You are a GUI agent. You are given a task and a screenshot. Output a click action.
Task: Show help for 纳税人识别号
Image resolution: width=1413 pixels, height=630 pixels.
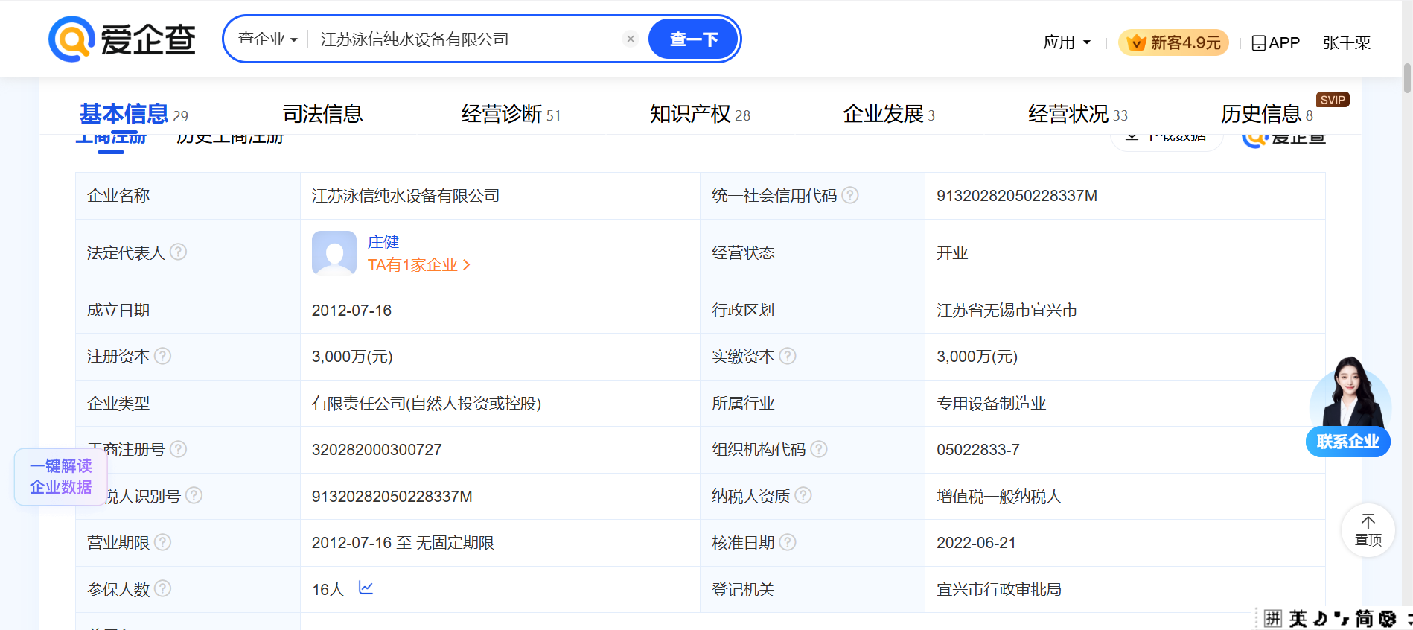(194, 495)
